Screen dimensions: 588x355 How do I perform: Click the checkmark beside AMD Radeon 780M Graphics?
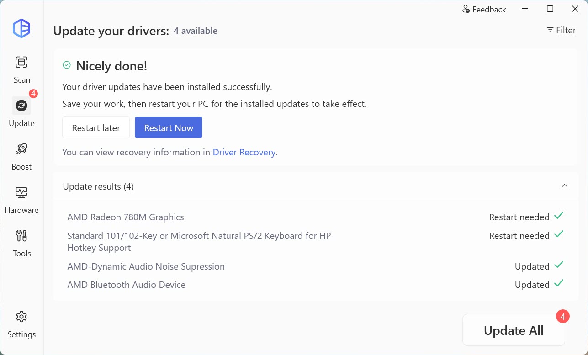[559, 216]
